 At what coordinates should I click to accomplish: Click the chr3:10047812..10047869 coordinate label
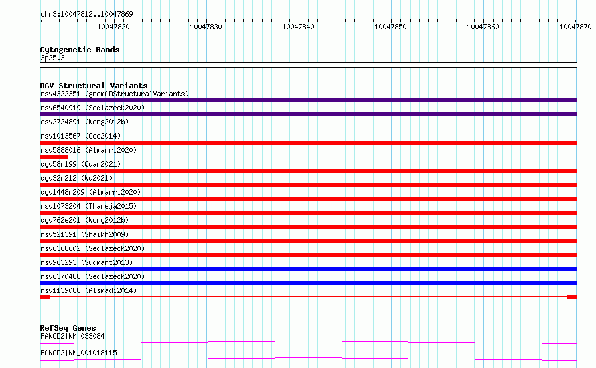[x=86, y=14]
